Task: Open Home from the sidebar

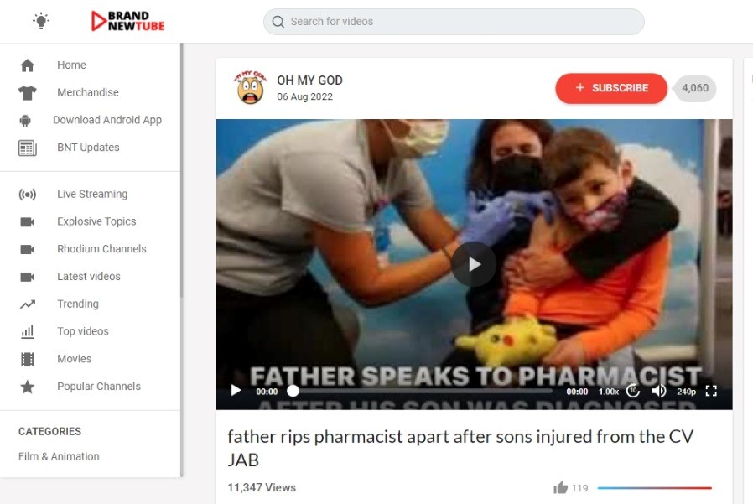Action: coord(71,65)
